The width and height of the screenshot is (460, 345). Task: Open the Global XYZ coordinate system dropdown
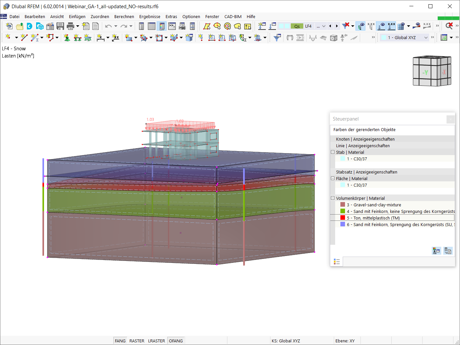[426, 38]
